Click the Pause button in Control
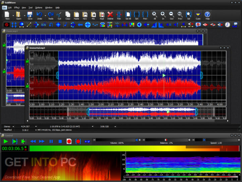242x182 pixels. point(51,141)
